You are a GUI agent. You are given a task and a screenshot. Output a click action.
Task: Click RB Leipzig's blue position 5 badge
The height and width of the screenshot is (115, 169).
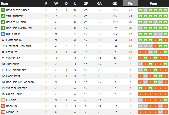coord(3,34)
